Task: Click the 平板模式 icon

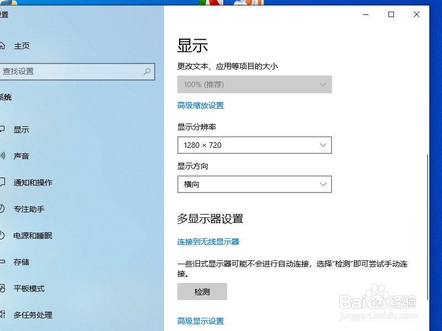Action: click(2, 289)
